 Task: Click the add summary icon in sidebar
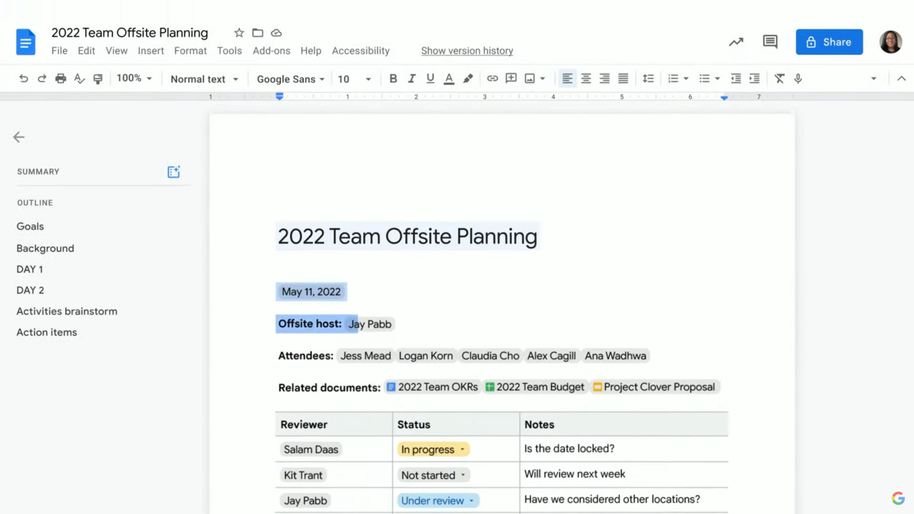click(x=174, y=172)
